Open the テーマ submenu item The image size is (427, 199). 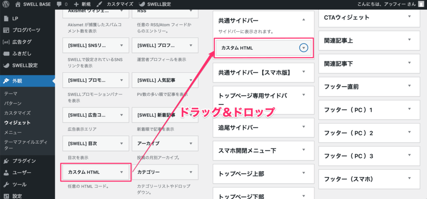(11, 94)
